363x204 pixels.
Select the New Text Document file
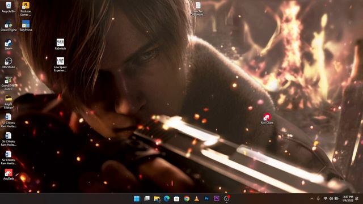pos(198,9)
